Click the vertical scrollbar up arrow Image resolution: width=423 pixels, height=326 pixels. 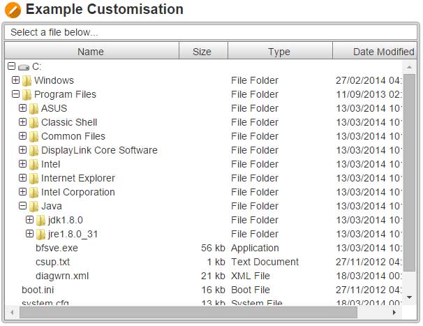[x=409, y=67]
